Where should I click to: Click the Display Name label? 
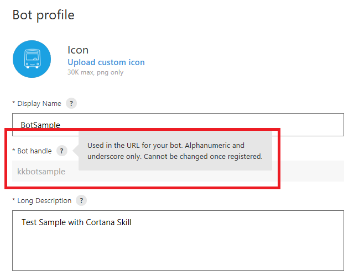39,103
